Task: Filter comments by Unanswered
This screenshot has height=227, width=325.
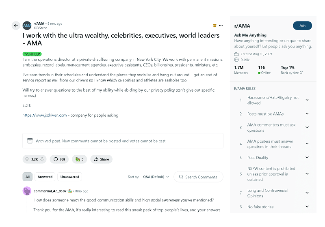Action: pos(69,177)
